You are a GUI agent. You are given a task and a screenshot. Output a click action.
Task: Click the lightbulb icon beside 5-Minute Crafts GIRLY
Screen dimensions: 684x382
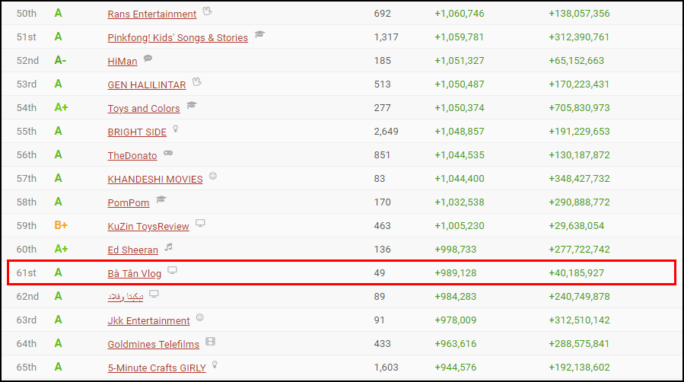[215, 365]
